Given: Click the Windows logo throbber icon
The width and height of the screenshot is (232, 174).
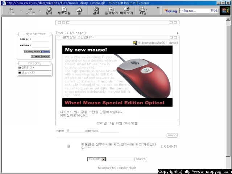Looking at the screenshot, I should point(225,11).
